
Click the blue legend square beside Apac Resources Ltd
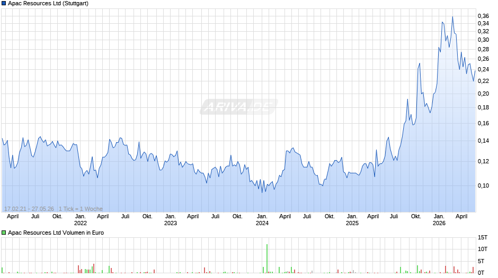point(4,4)
